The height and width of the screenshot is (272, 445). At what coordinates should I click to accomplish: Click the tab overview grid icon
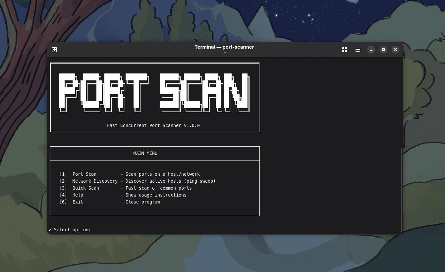(x=345, y=50)
